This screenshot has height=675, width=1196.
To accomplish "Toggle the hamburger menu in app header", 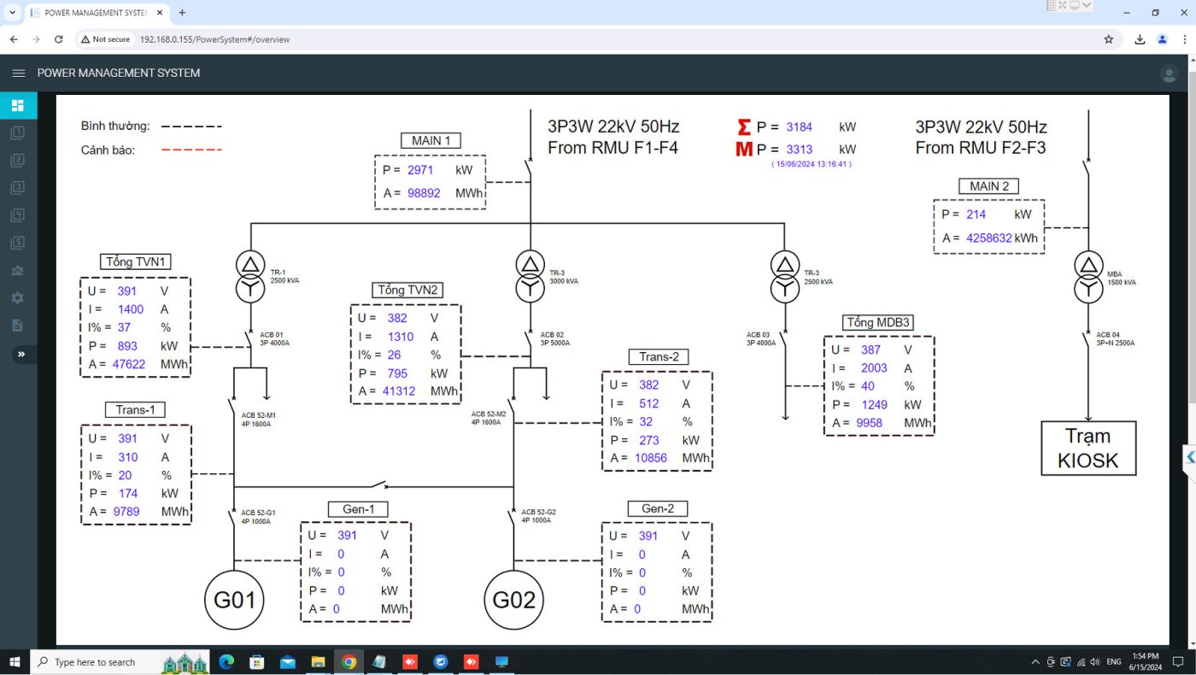I will (x=18, y=73).
